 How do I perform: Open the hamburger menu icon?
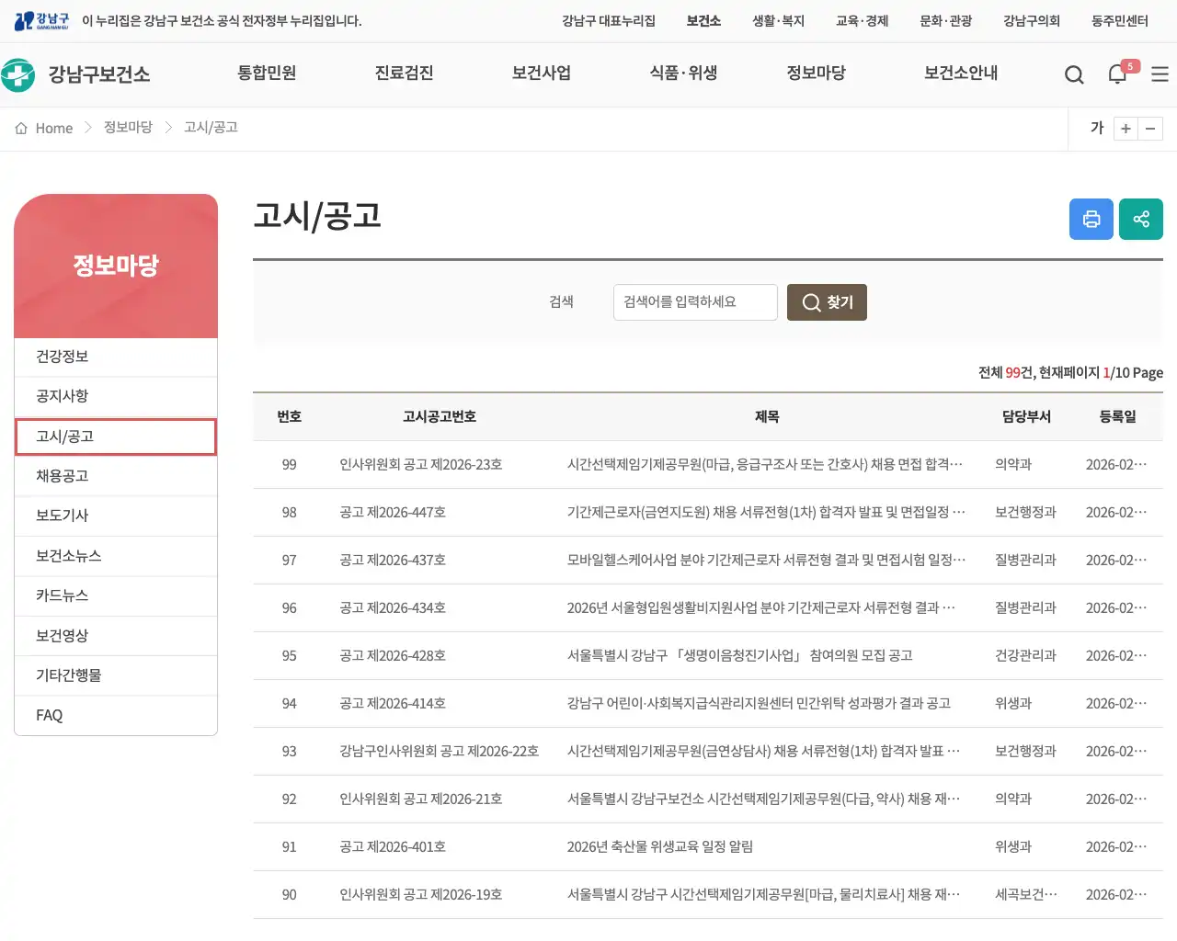point(1160,74)
